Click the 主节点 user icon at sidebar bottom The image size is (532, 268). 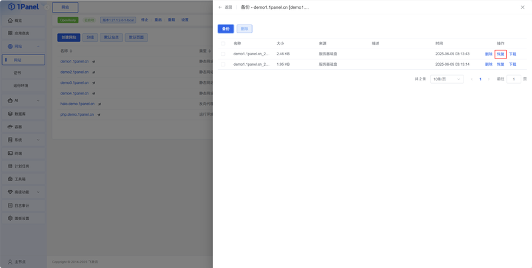[10, 262]
